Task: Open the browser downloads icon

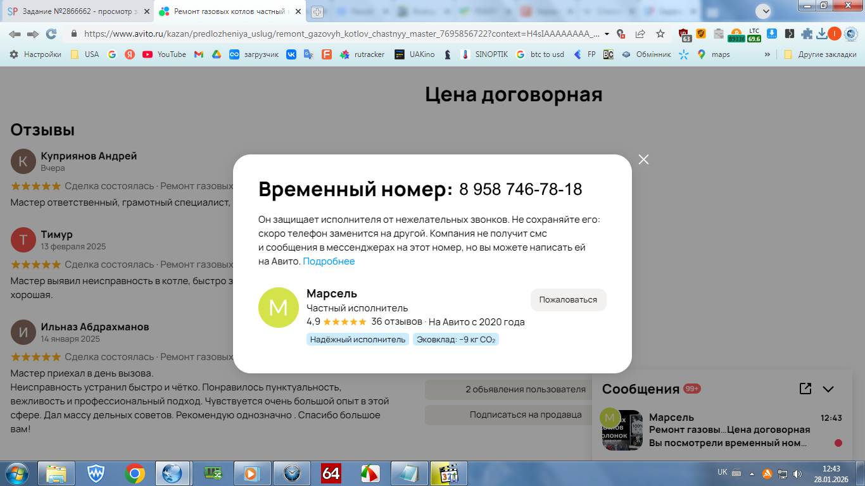Action: pos(822,34)
